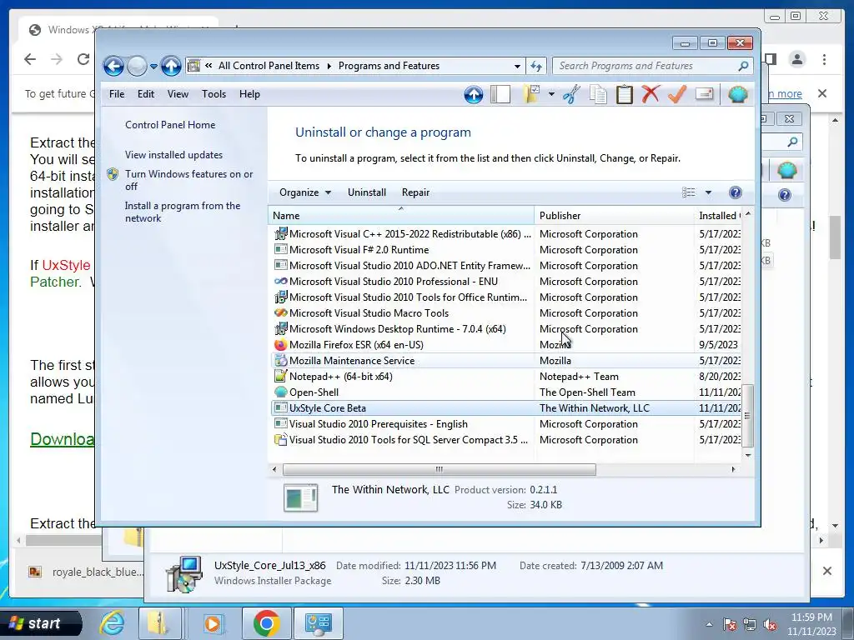The image size is (854, 640).
Task: Open the File menu
Action: point(117,94)
